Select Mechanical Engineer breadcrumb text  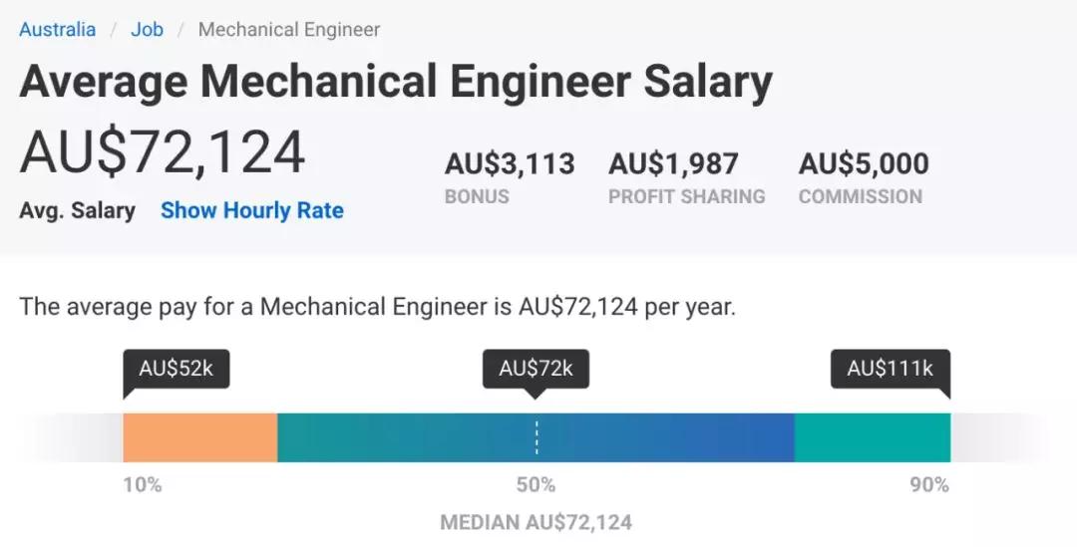click(288, 30)
